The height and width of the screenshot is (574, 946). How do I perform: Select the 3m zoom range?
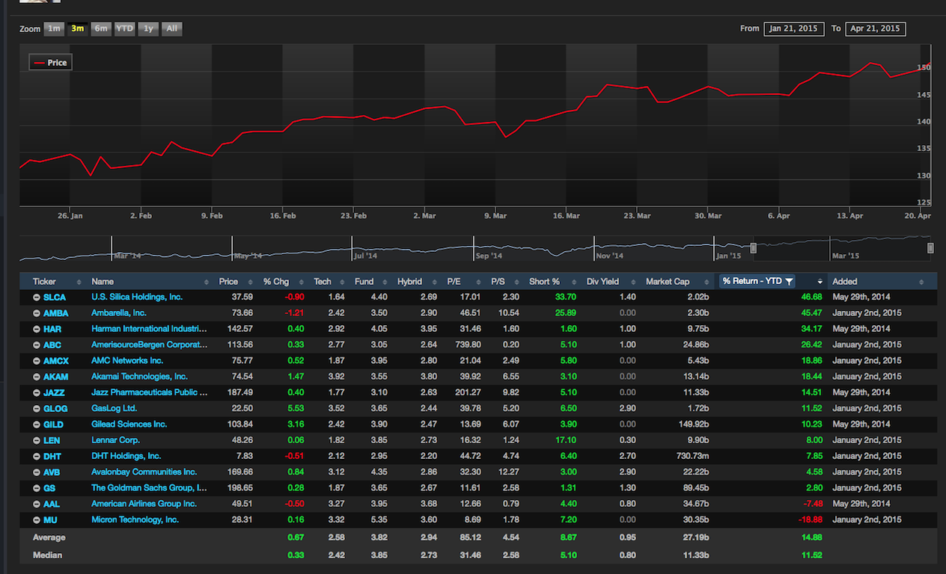77,29
